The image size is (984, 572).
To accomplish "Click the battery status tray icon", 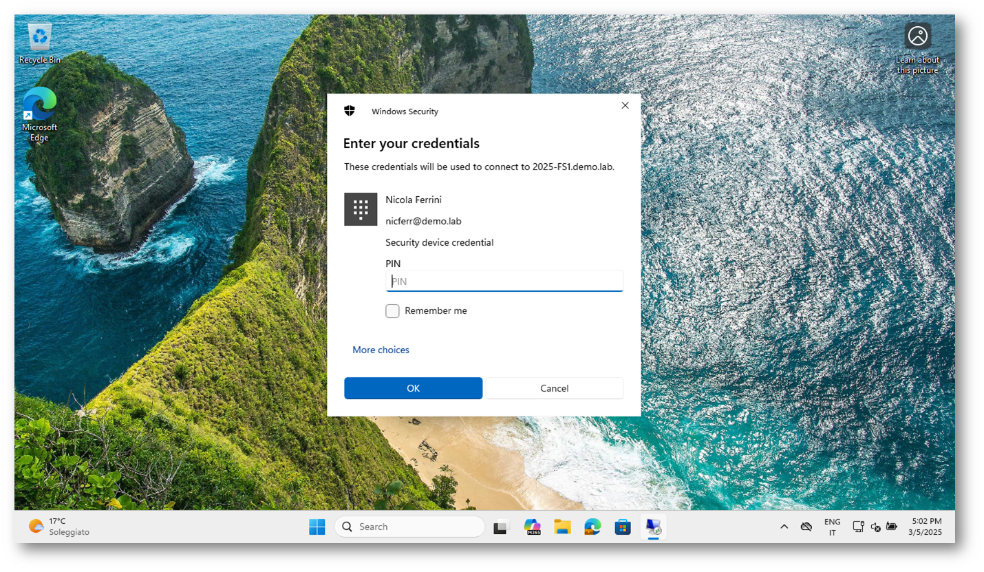I will pos(892,527).
